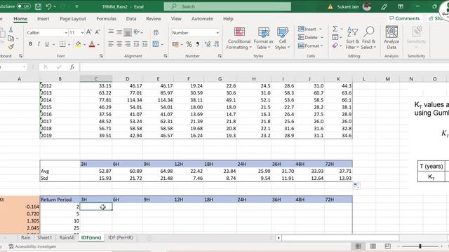Apply Comma Style formatting
Image resolution: width=449 pixels, height=252 pixels.
[198, 44]
